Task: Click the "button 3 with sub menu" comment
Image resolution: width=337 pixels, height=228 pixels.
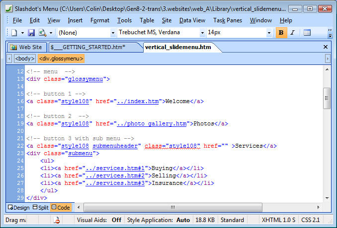Action: click(80, 138)
